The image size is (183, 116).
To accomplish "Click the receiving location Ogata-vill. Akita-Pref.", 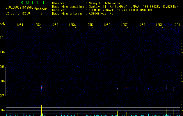I will [109, 7].
